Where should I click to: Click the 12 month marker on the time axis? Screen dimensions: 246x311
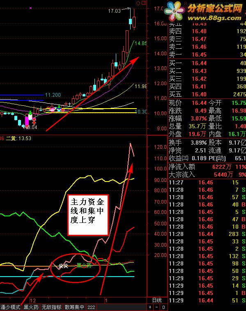tap(33, 300)
